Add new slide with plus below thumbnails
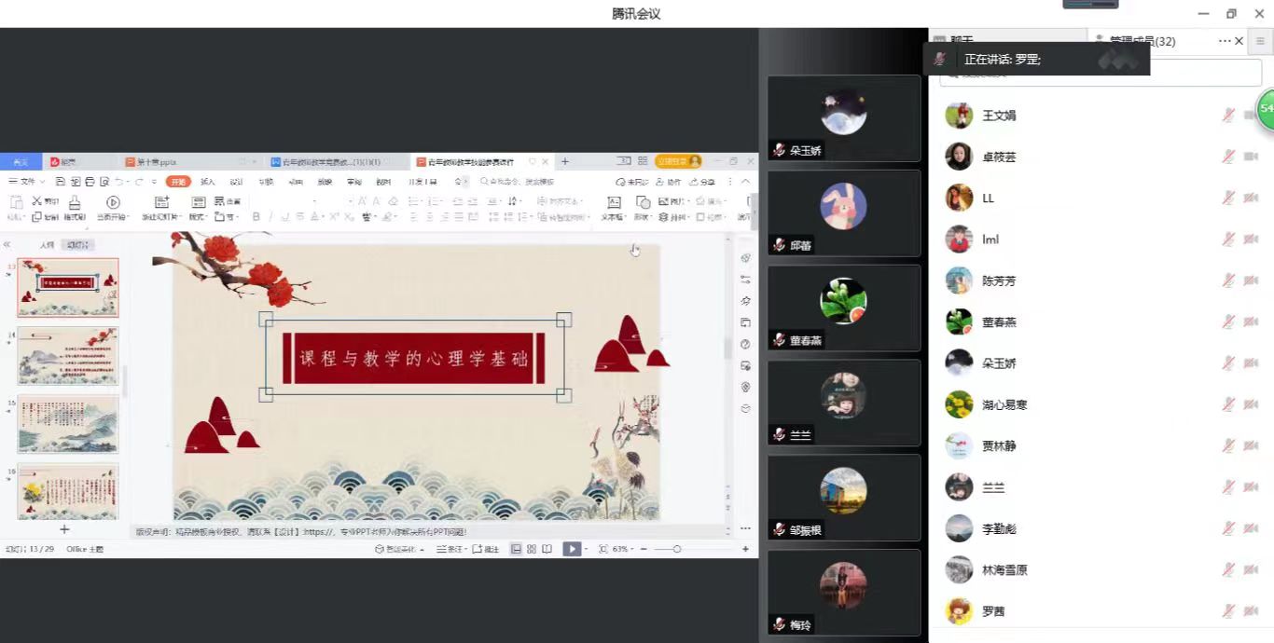Image resolution: width=1274 pixels, height=643 pixels. pyautogui.click(x=64, y=529)
